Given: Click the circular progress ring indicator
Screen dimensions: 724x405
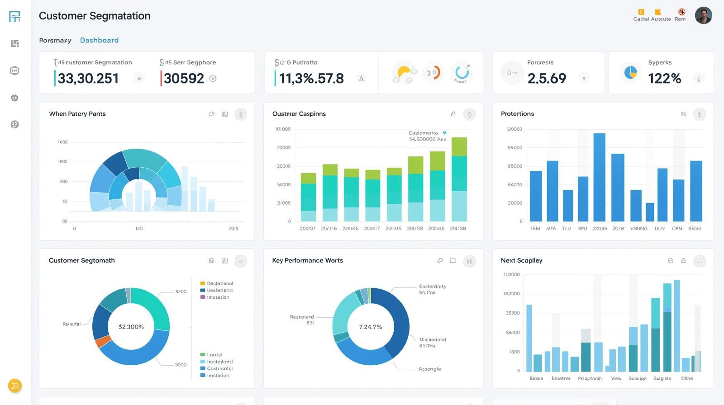Looking at the screenshot, I should [462, 72].
